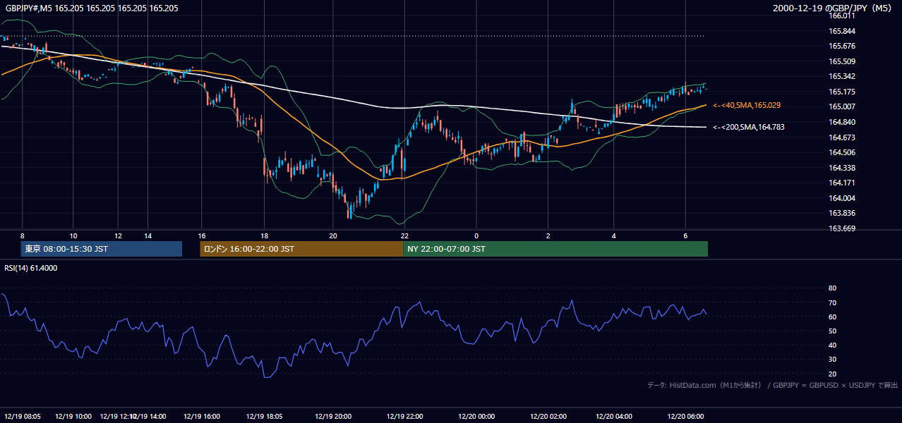The height and width of the screenshot is (423, 902).
Task: Click the hour 6 time axis label
Action: click(685, 235)
